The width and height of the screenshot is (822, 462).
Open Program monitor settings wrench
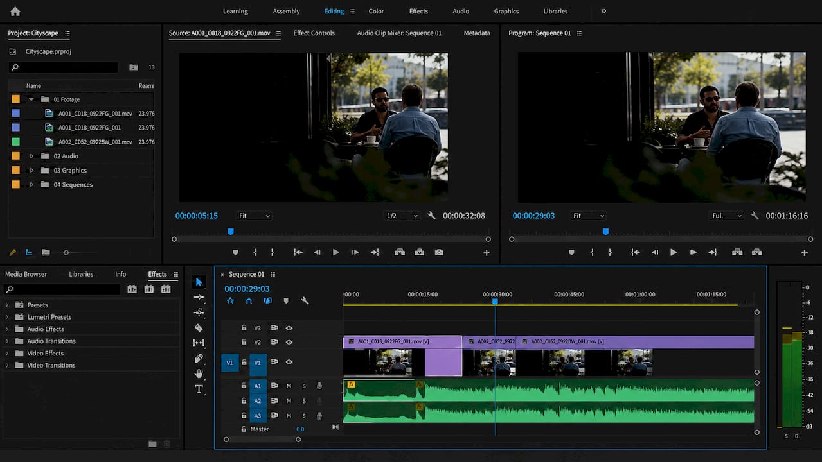[755, 216]
